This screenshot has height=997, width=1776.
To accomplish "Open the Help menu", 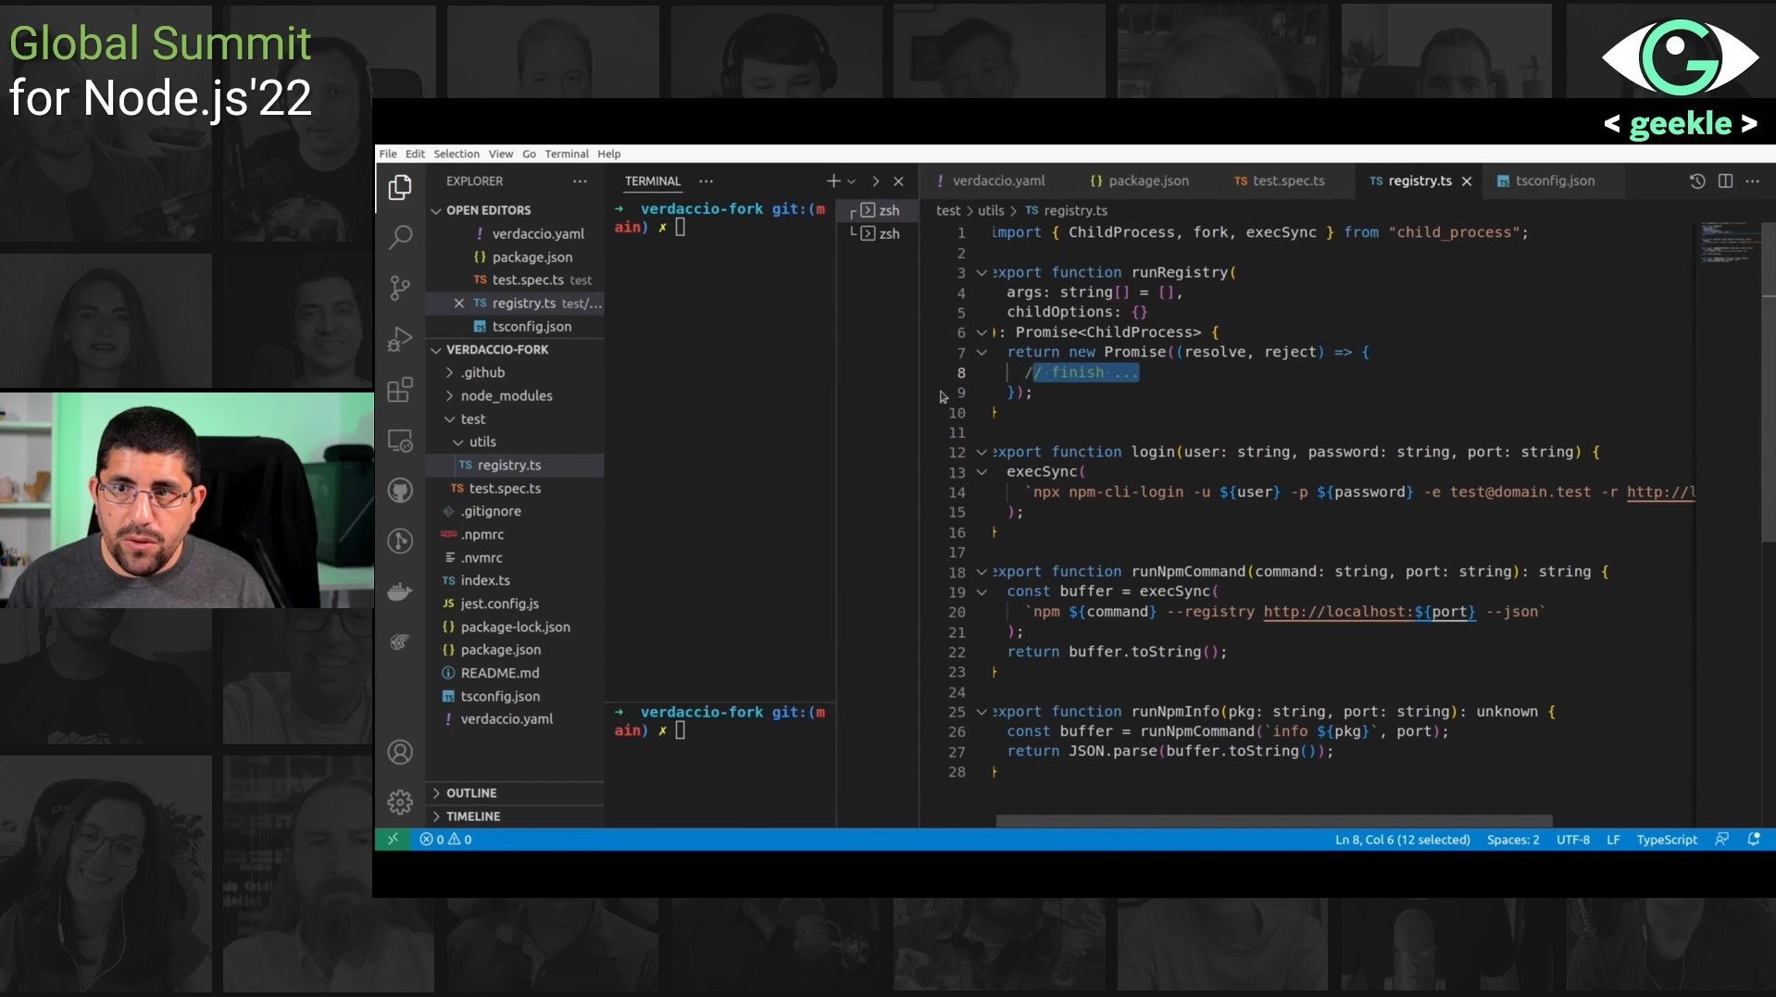I will 609,154.
